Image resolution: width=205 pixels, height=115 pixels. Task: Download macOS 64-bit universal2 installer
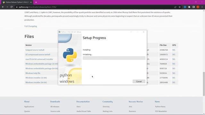coord(39,59)
